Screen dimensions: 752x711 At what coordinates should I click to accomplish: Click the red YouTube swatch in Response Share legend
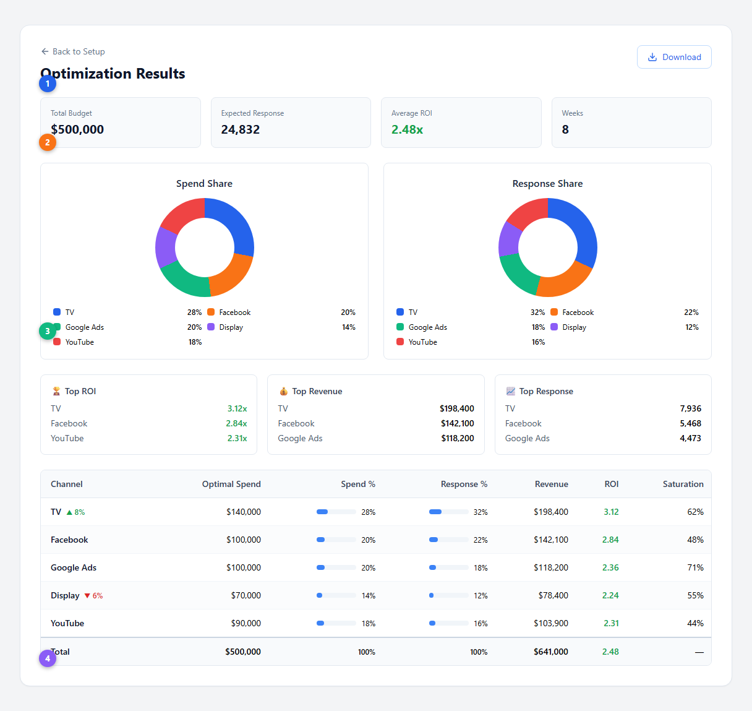(x=400, y=342)
